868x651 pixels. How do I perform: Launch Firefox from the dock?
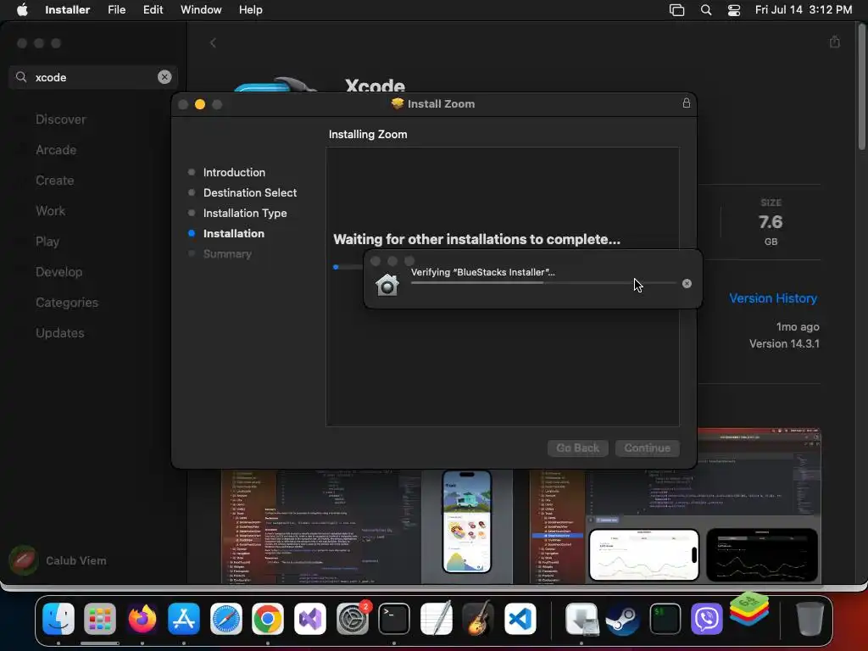[142, 619]
